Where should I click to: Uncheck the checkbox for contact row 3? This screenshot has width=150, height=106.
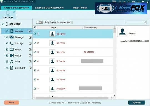click(x=35, y=52)
